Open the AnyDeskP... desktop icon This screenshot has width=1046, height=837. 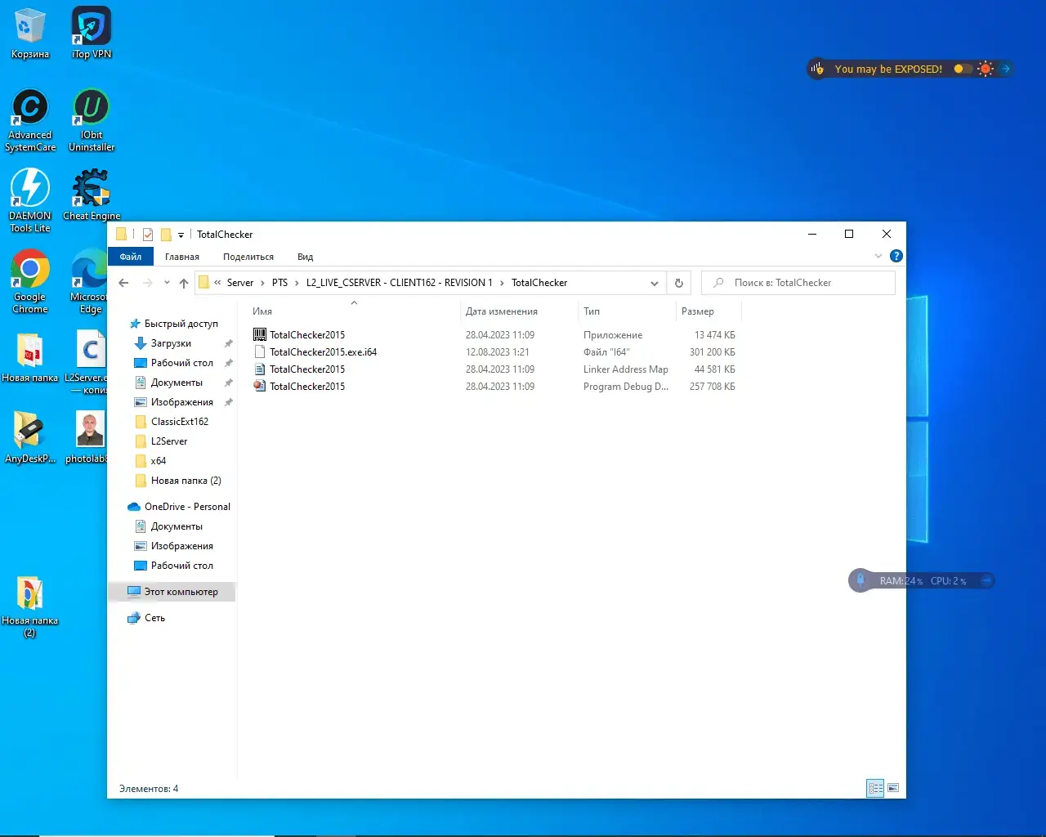tap(30, 437)
